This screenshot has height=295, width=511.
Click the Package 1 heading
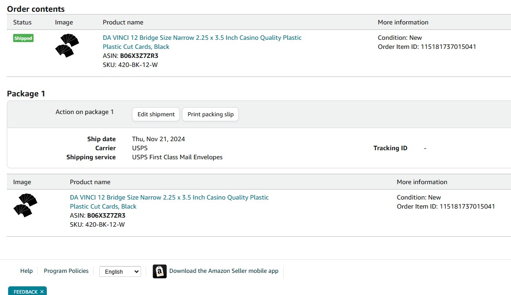tap(26, 94)
